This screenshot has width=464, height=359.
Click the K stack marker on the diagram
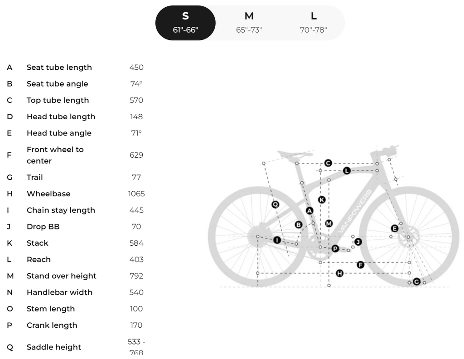(x=322, y=200)
